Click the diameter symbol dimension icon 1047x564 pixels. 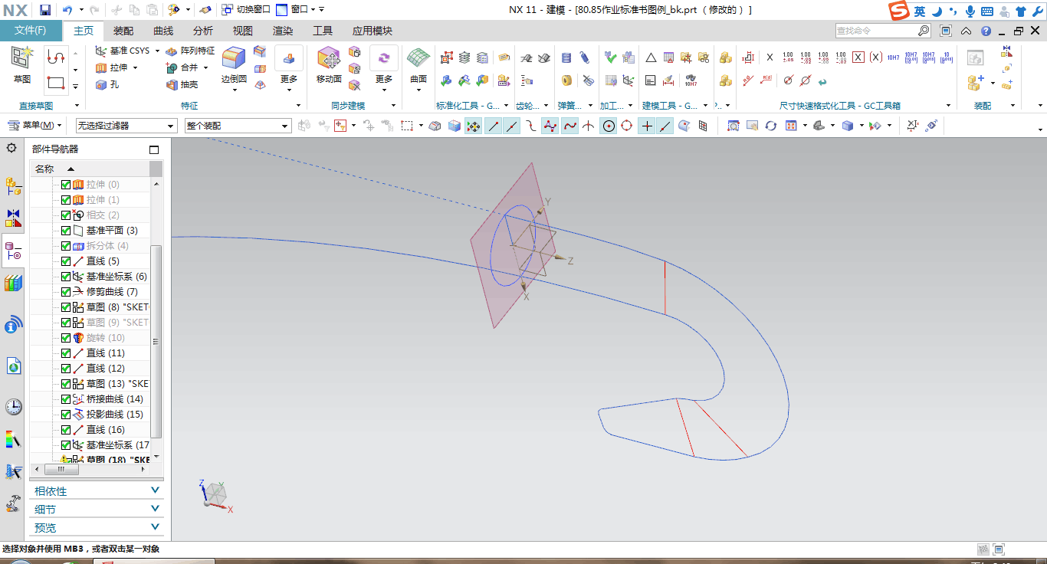[x=788, y=80]
